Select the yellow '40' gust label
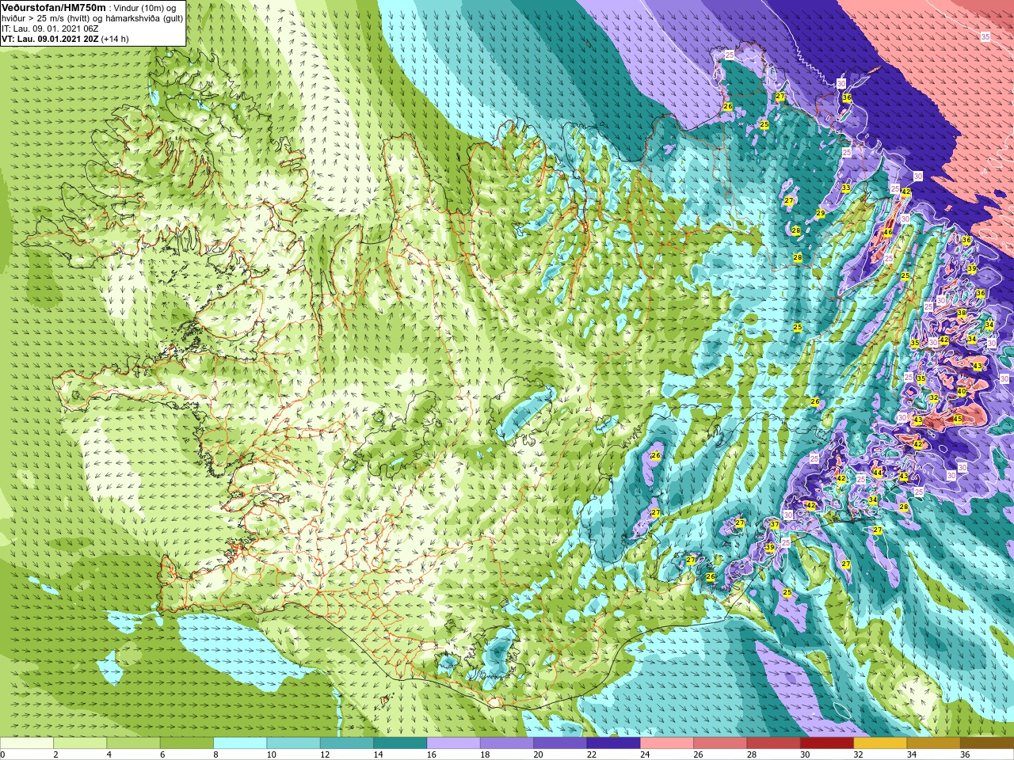The width and height of the screenshot is (1014, 760). point(962,391)
